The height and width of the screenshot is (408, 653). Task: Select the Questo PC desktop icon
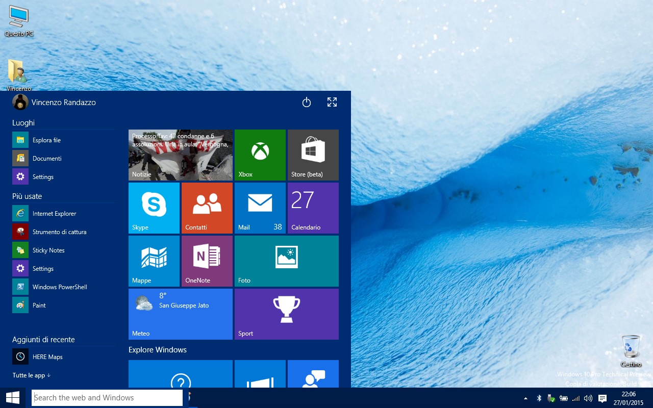pyautogui.click(x=19, y=21)
